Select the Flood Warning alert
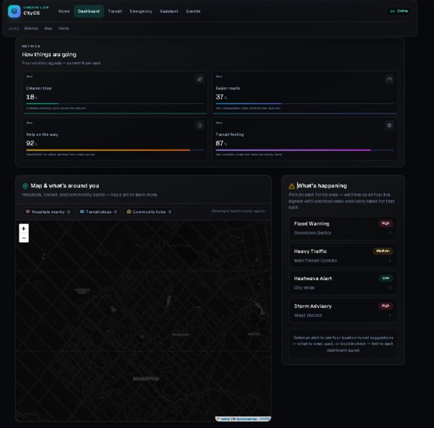 pyautogui.click(x=343, y=228)
